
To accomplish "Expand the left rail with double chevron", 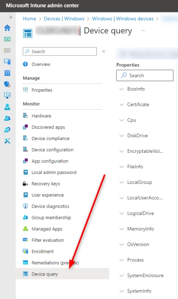I will [x=11, y=17].
